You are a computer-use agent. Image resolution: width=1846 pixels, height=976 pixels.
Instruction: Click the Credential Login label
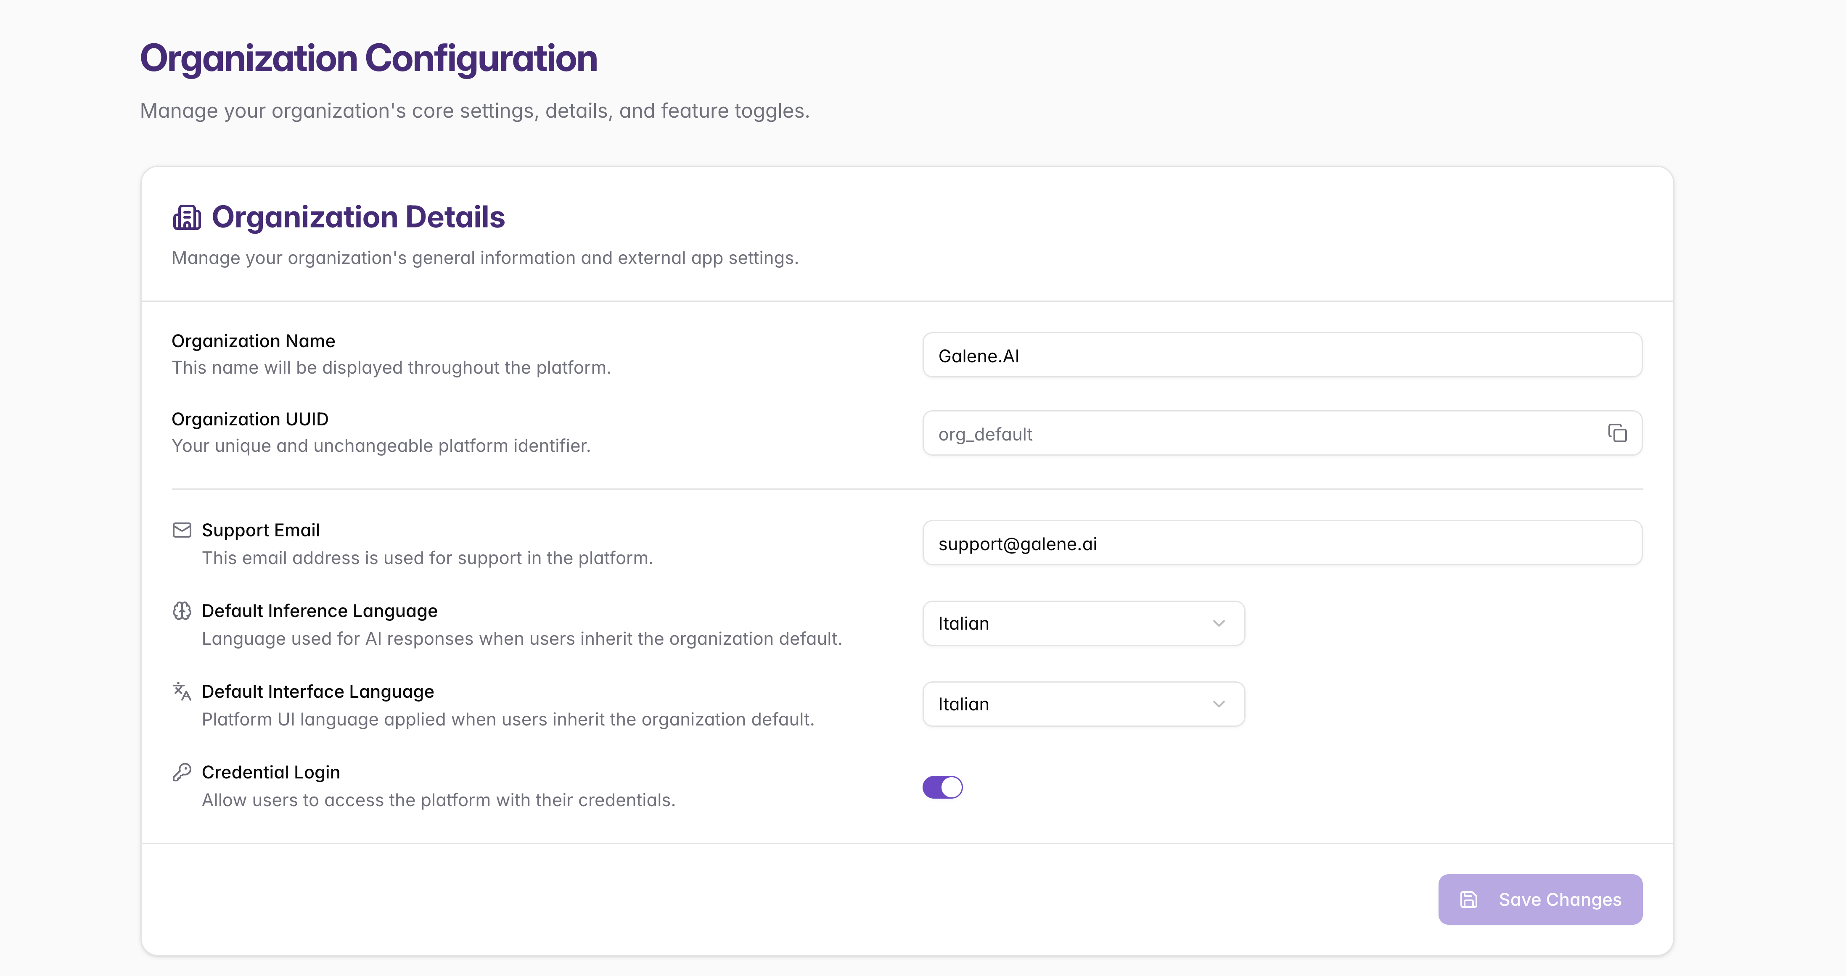click(271, 772)
